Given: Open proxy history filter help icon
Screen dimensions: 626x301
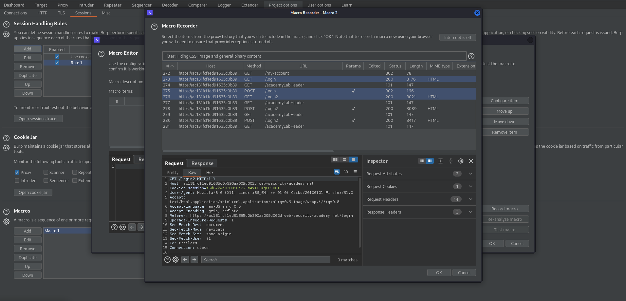Looking at the screenshot, I should coord(471,56).
